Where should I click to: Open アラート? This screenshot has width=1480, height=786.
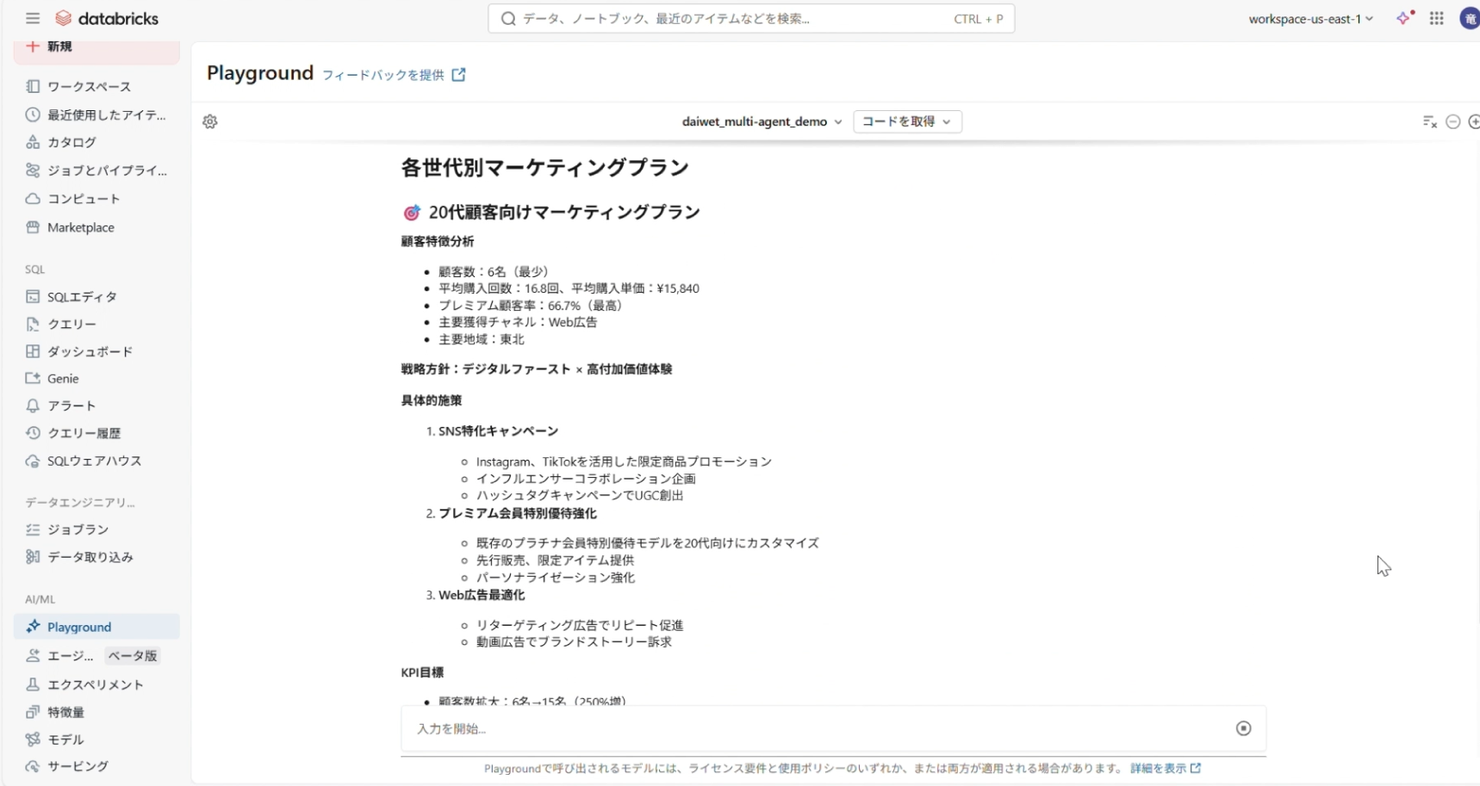[72, 405]
